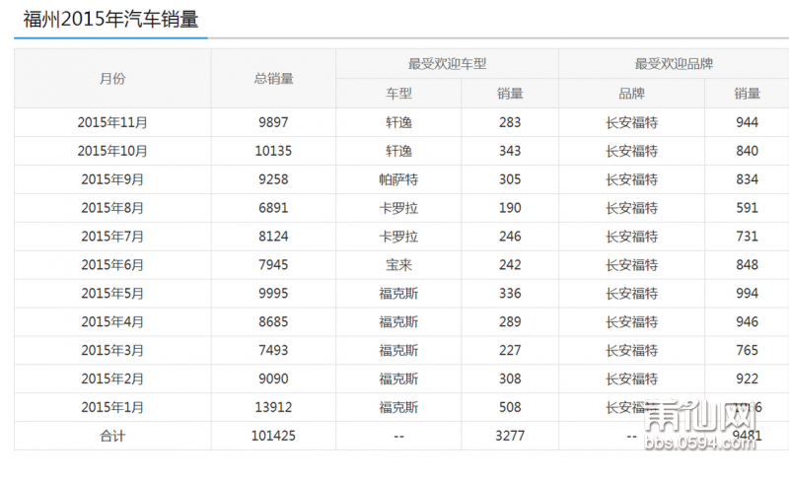Click the grand total 101425
Viewport: 789px width, 481px height.
273,437
